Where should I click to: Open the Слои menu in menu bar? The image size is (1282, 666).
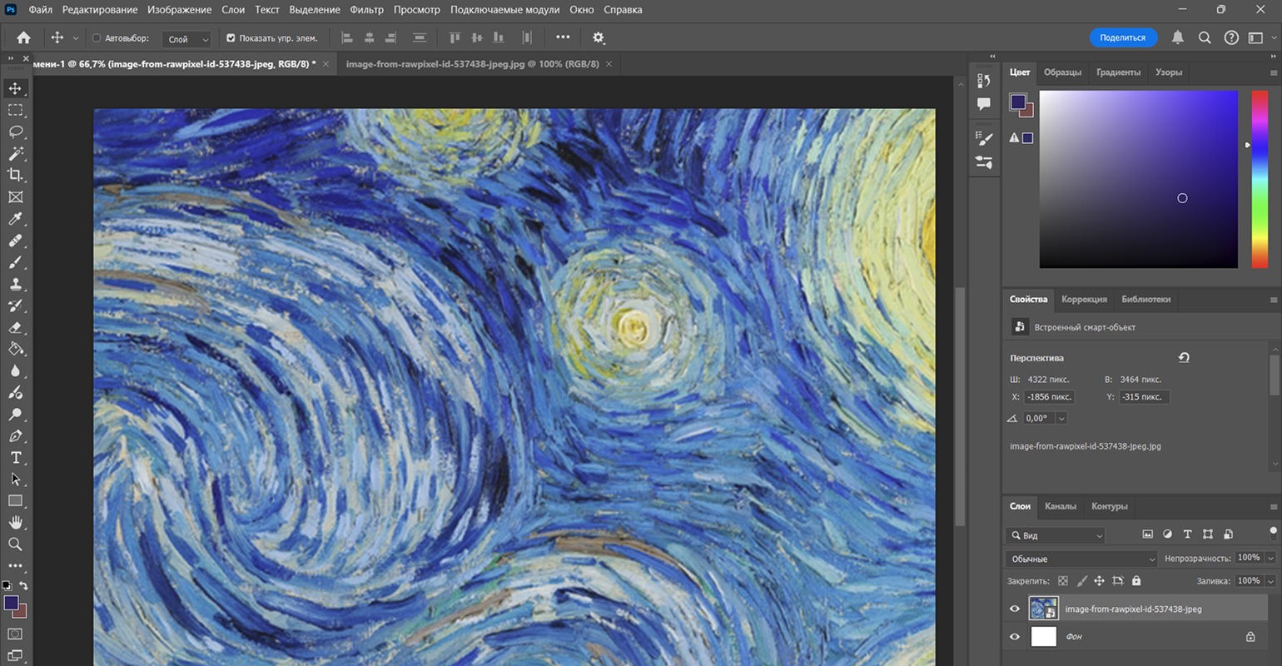pos(233,10)
